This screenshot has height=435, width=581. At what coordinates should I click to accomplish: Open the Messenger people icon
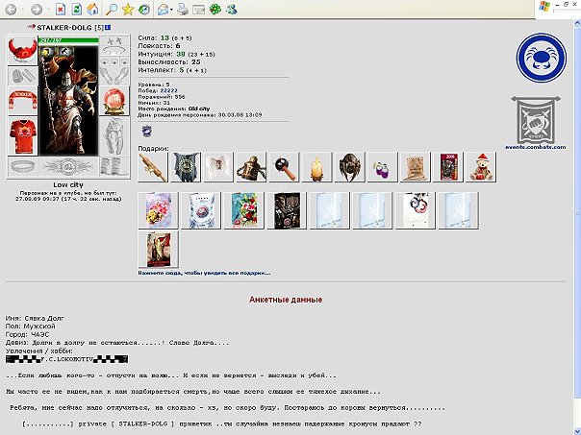pos(232,10)
